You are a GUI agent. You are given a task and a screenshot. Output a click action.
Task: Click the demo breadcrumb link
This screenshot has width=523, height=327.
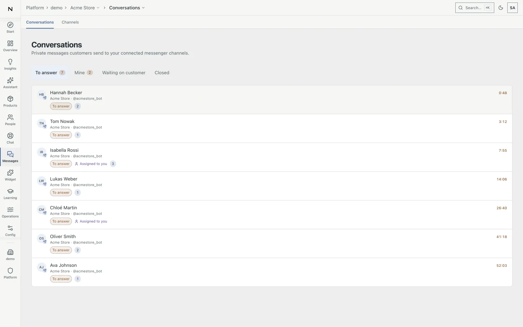[x=57, y=8]
